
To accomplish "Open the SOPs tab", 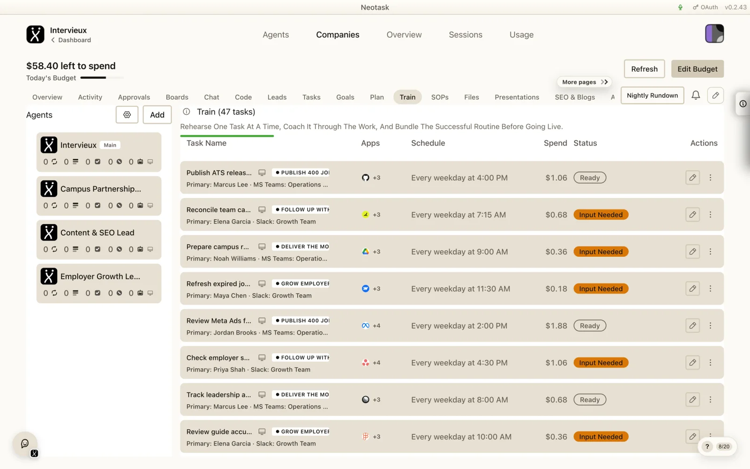I will point(440,97).
